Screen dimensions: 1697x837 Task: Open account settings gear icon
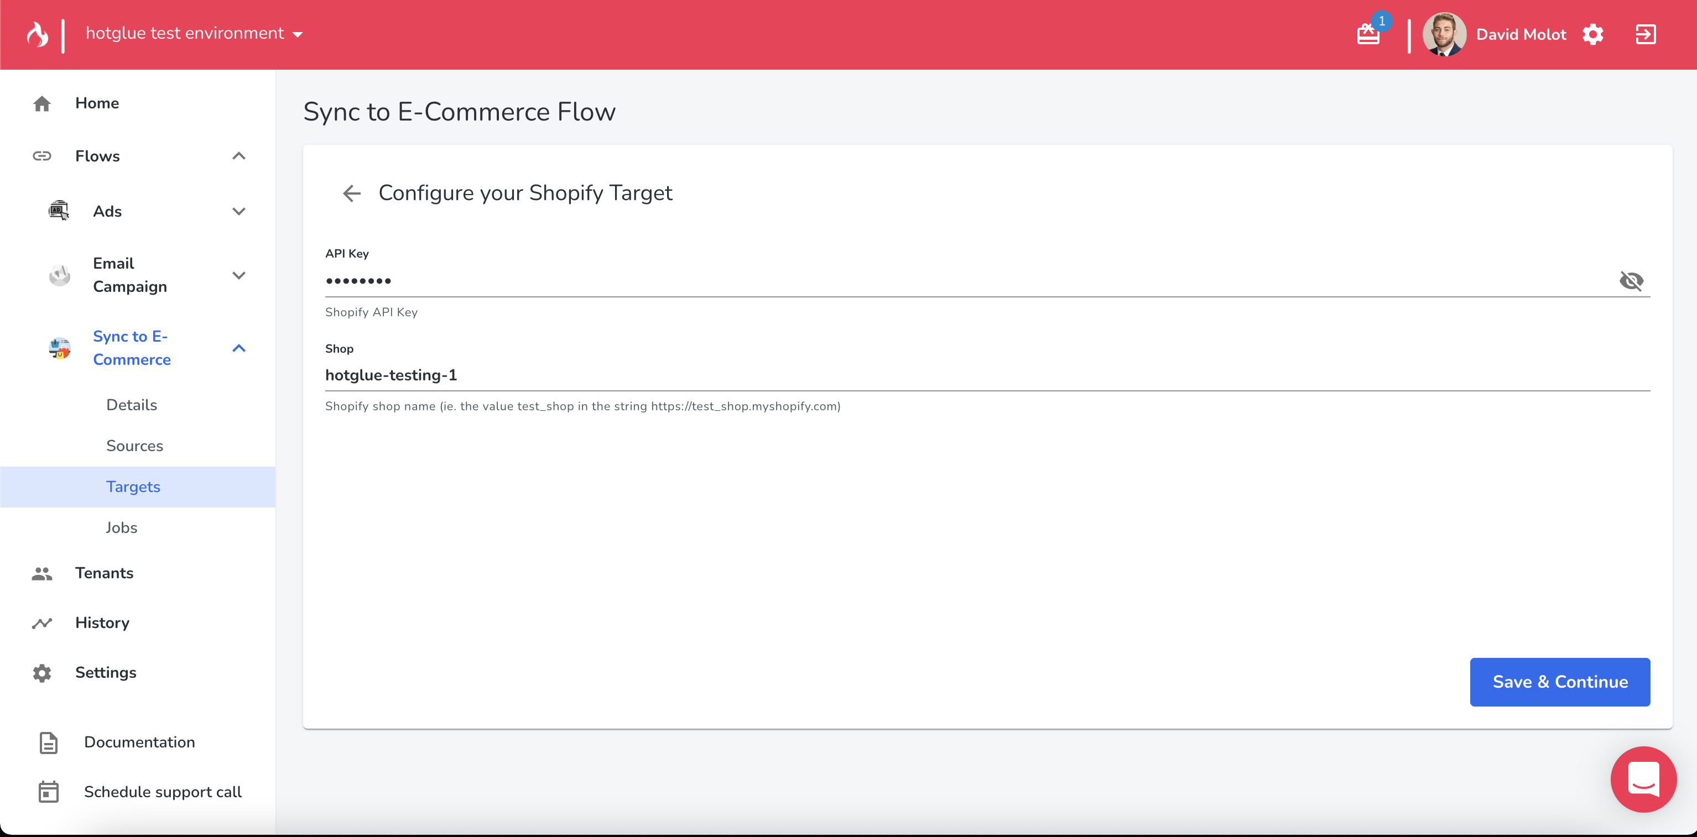coord(1592,34)
